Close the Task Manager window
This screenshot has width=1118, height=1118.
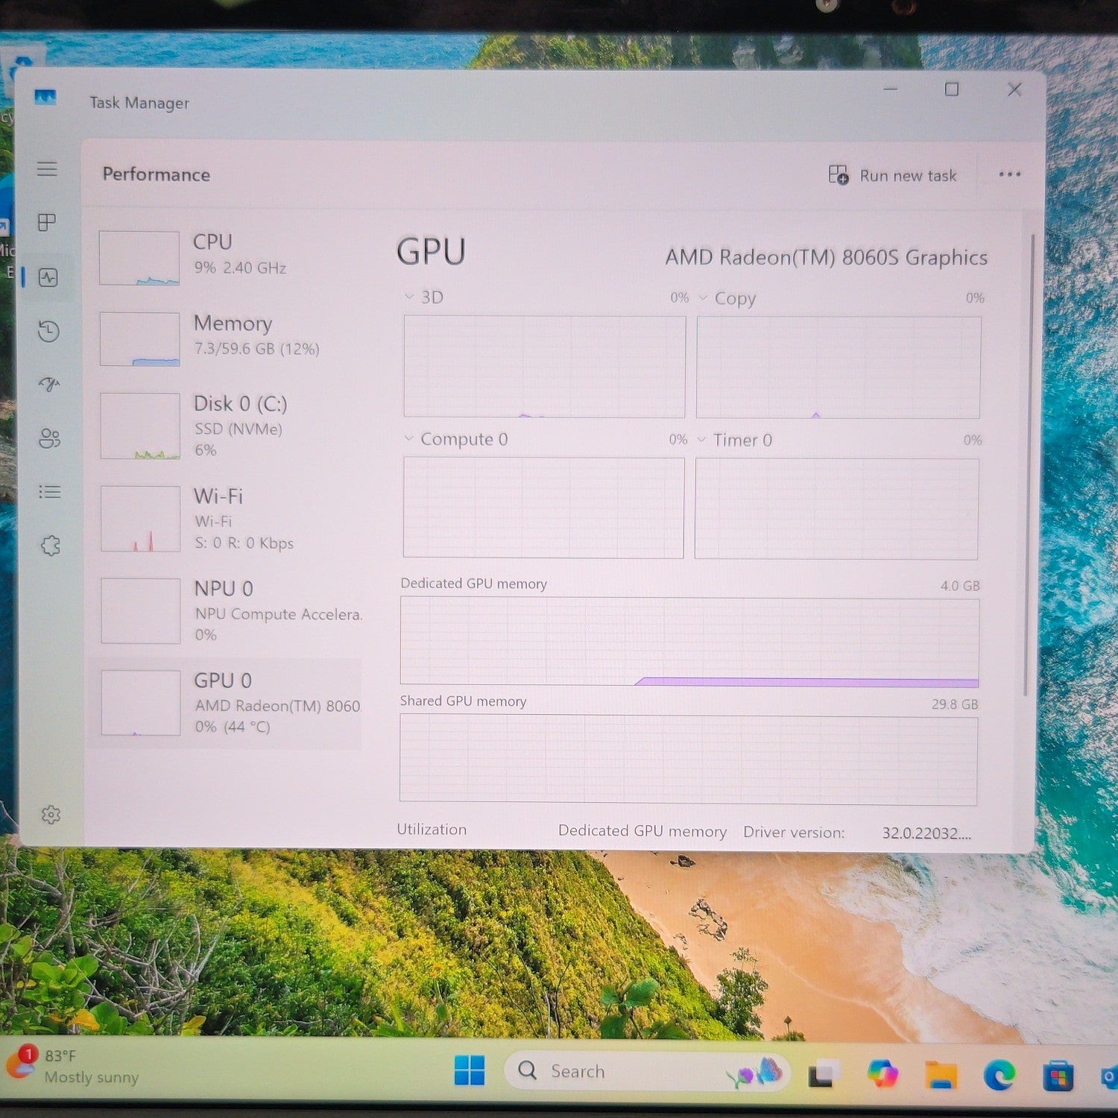(x=1014, y=89)
